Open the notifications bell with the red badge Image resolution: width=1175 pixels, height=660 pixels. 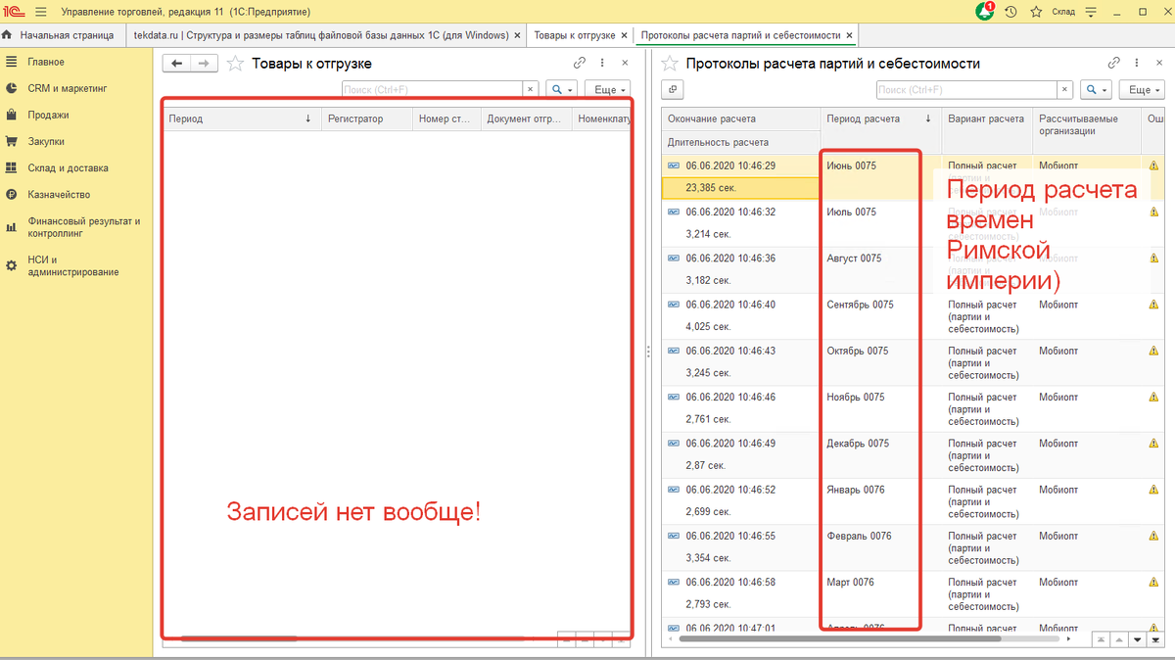tap(986, 12)
